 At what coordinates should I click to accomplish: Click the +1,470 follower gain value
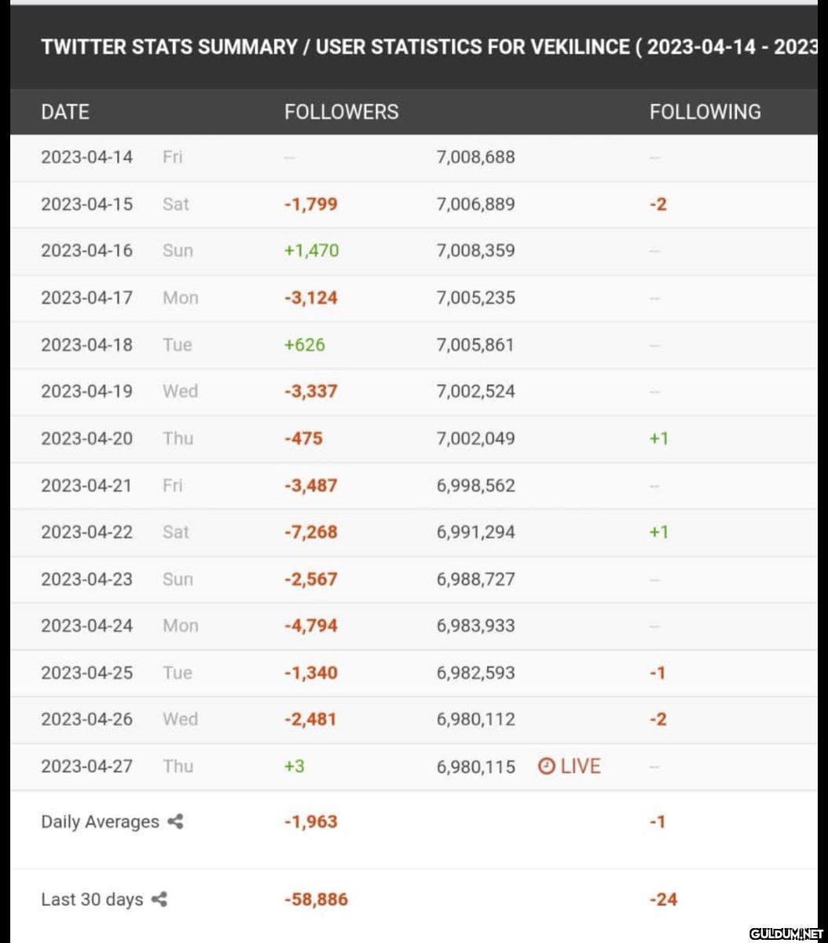tap(311, 251)
